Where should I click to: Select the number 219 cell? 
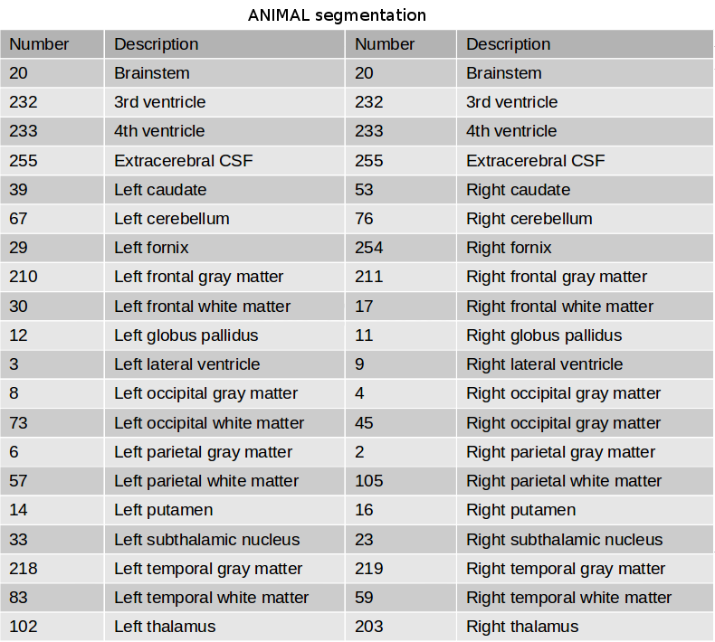(400, 569)
